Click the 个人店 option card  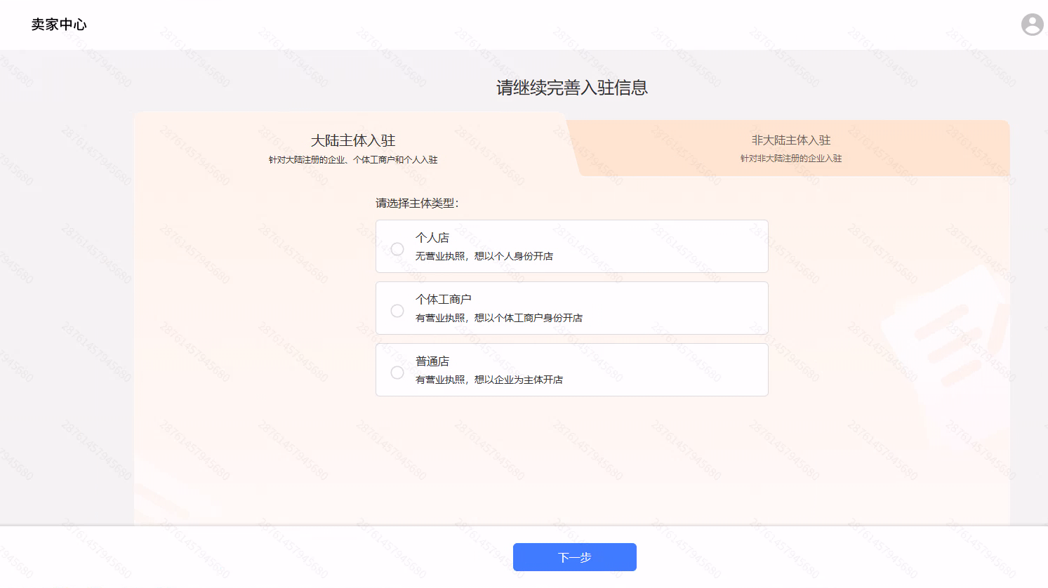(572, 246)
